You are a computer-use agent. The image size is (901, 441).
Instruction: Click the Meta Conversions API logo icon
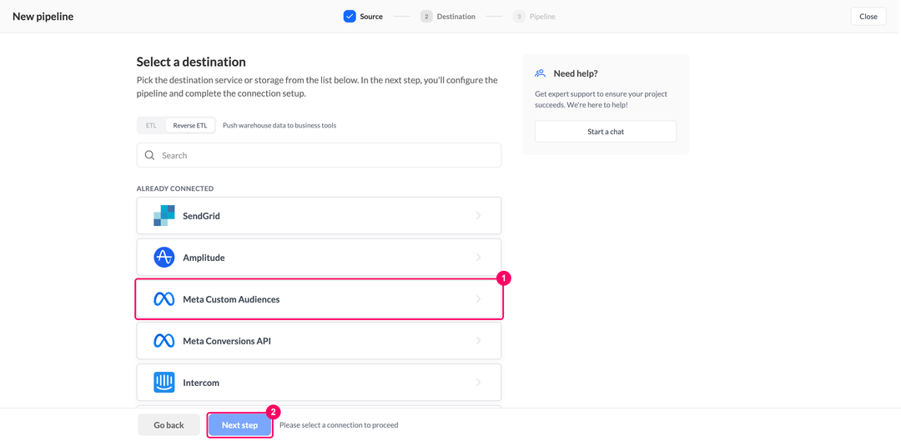[x=164, y=340]
